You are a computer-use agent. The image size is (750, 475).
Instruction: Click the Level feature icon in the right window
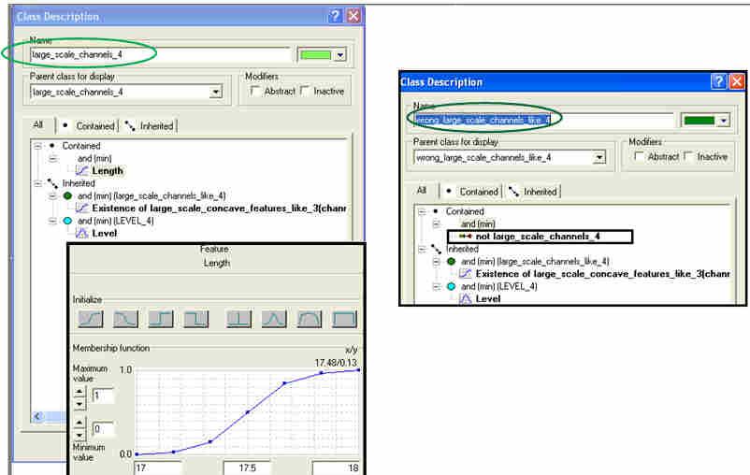click(465, 298)
